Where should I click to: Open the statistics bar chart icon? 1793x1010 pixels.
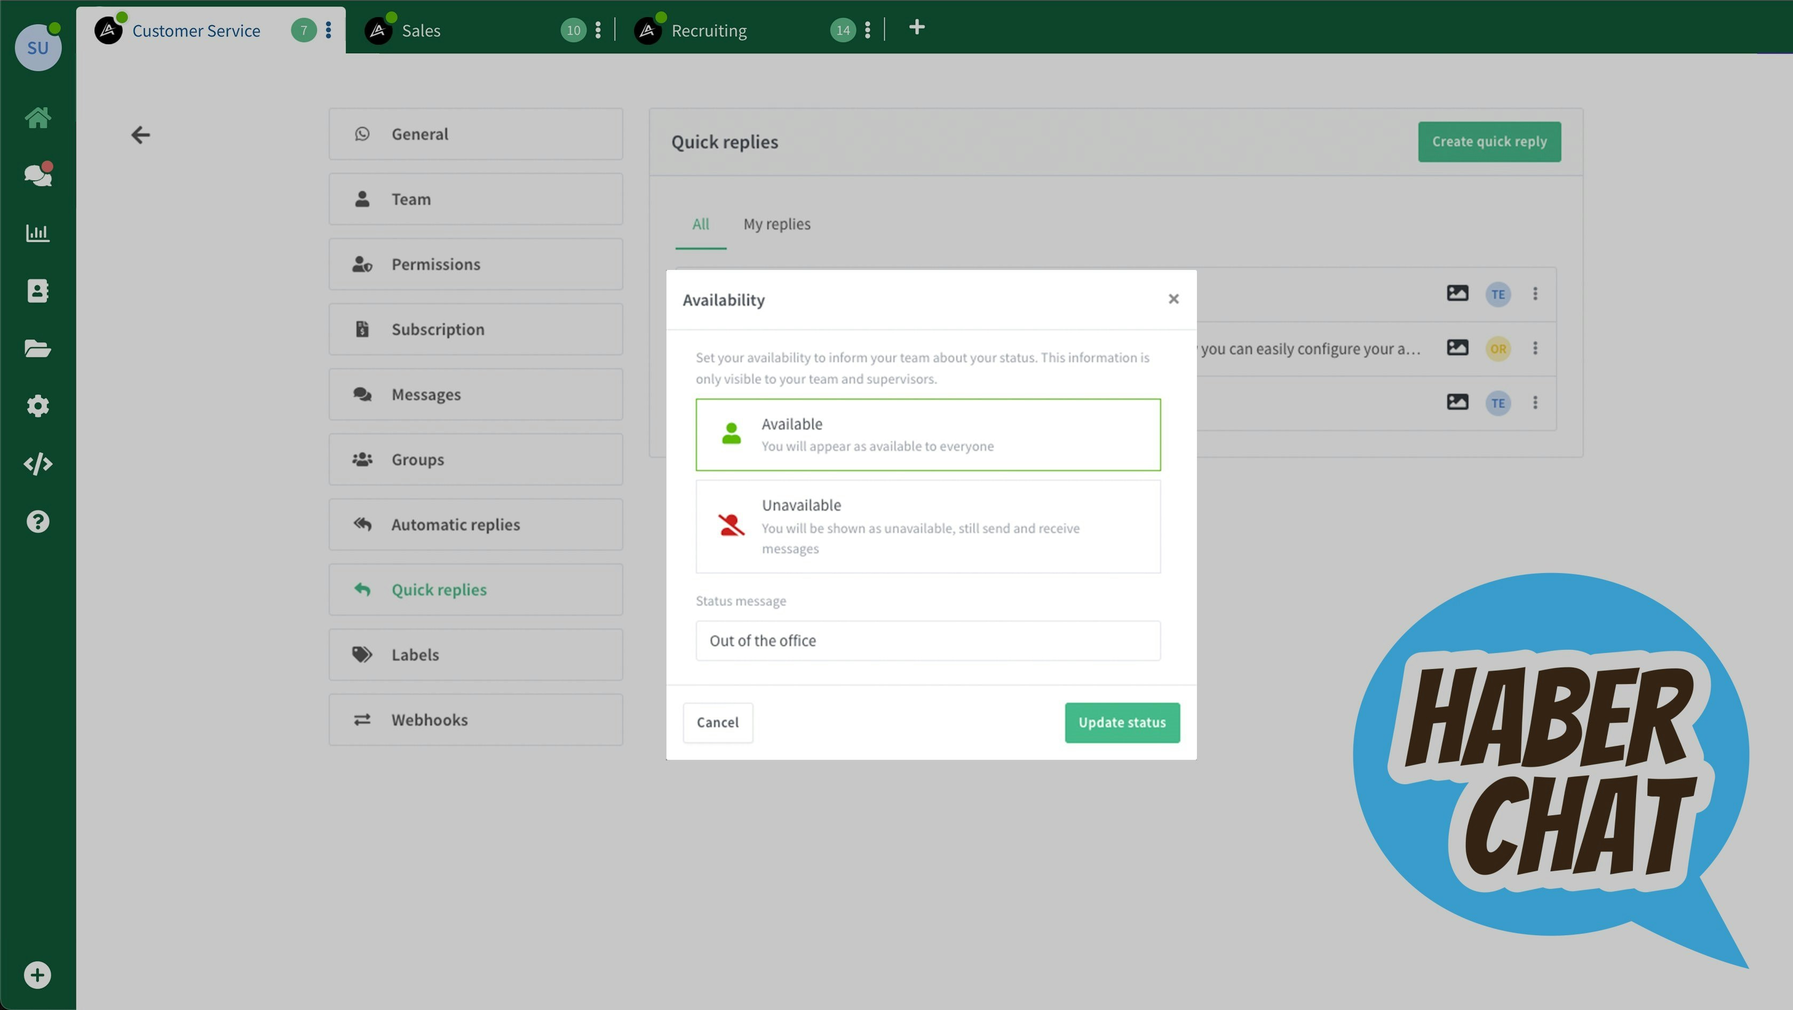tap(37, 233)
